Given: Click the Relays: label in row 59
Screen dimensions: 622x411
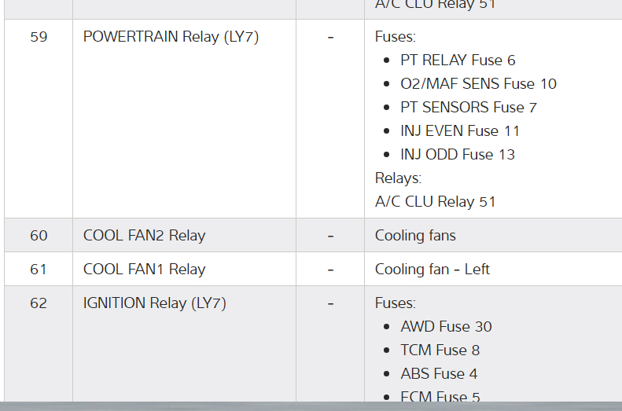Looking at the screenshot, I should click(398, 178).
